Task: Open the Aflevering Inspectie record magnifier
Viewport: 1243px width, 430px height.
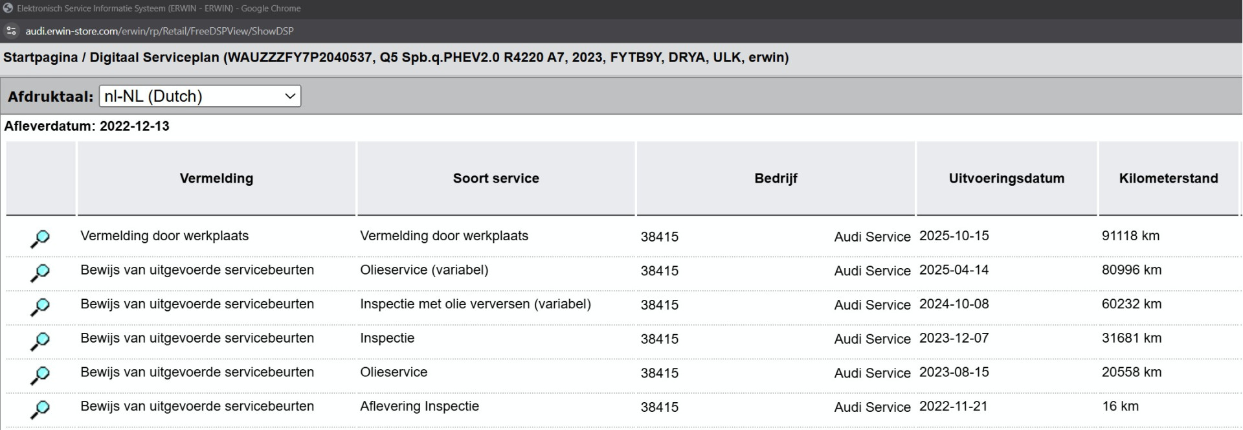Action: [x=40, y=409]
